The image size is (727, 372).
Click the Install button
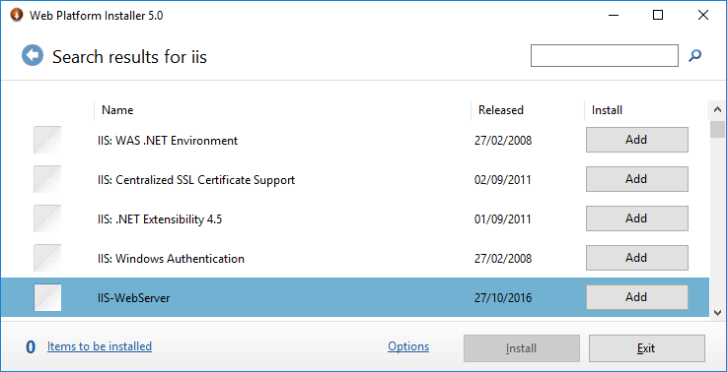[522, 348]
